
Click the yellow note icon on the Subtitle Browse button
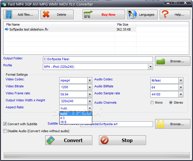tap(161, 124)
